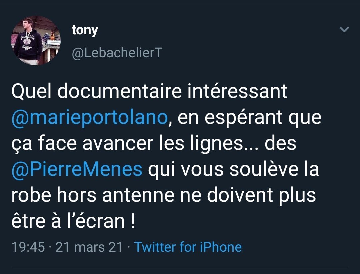Click the "21 mars 21" date
Image resolution: width=360 pixels, height=274 pixels.
89,247
